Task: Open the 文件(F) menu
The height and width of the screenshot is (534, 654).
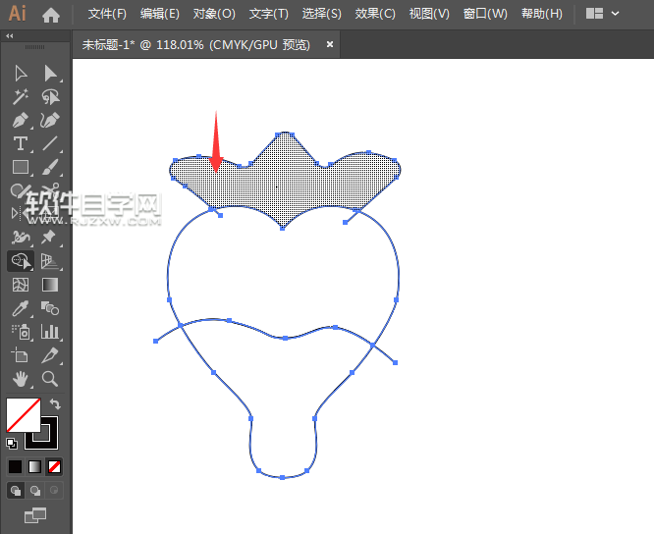Action: point(107,14)
